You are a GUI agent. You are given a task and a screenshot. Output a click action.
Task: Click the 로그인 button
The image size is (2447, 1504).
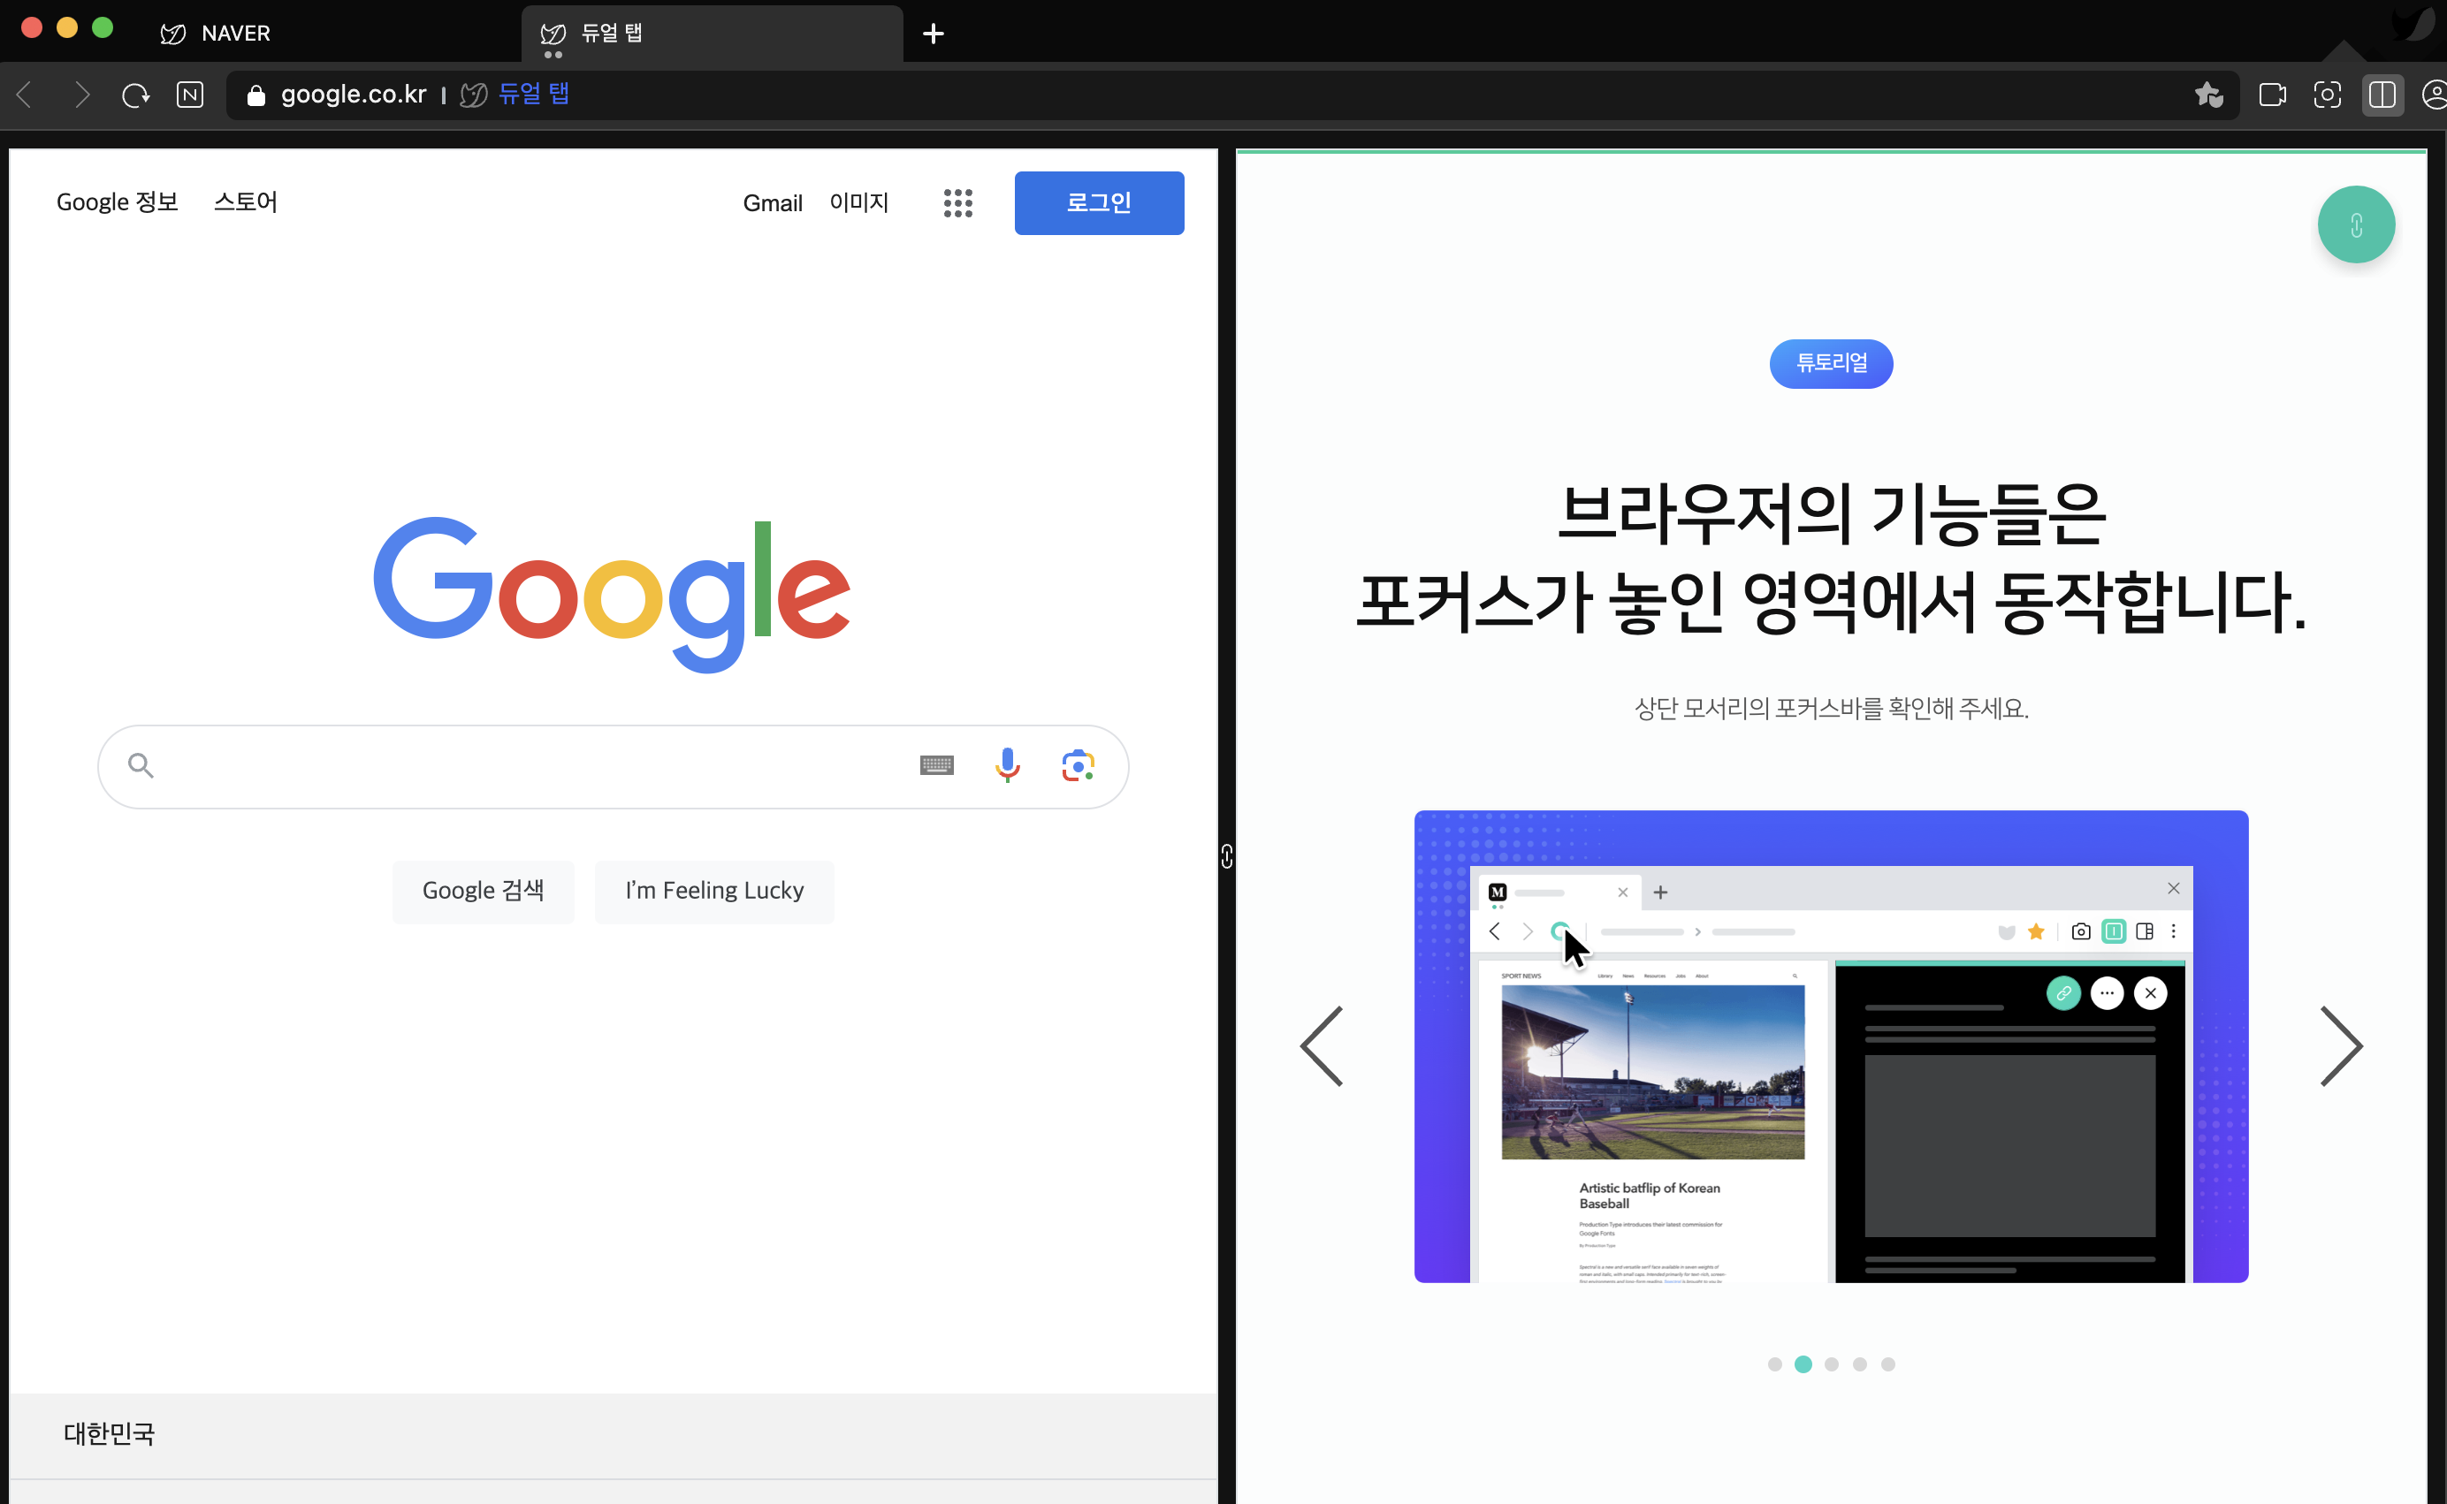click(1099, 203)
